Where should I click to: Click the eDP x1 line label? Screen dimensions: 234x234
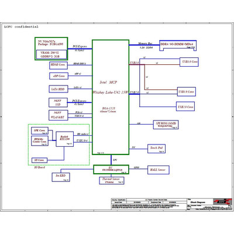click(x=78, y=74)
